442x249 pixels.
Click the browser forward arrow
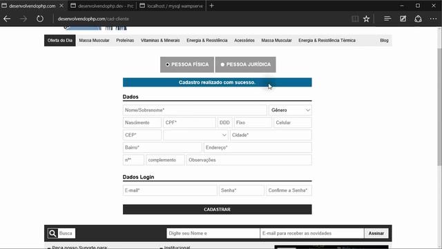tap(23, 19)
